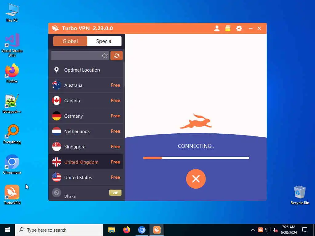Choose the Canada server
315x236 pixels.
pos(86,100)
